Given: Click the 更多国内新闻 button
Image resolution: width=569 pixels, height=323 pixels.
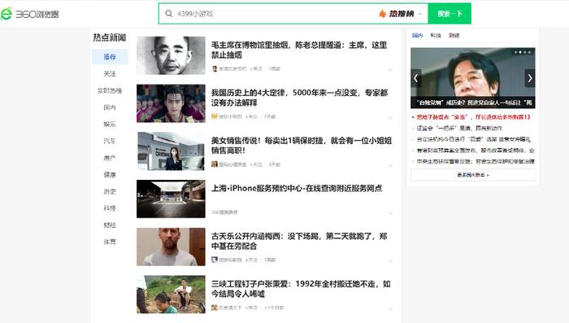Looking at the screenshot, I should pyautogui.click(x=473, y=175).
